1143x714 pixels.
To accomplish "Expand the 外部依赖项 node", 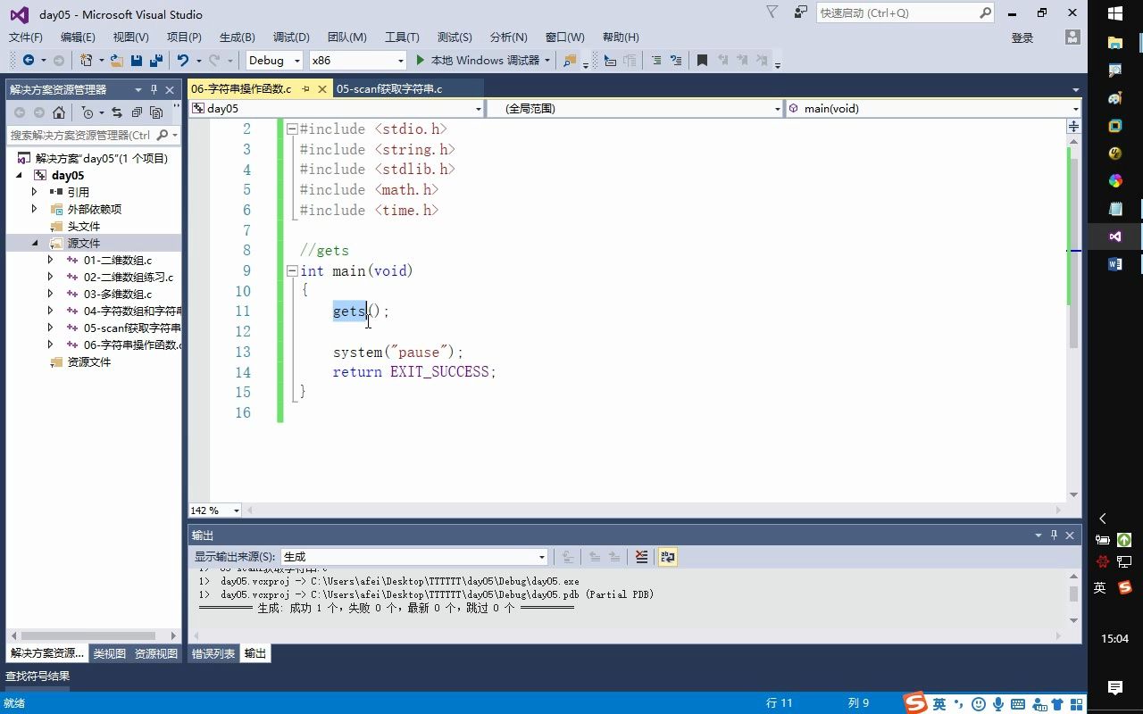I will click(x=34, y=209).
